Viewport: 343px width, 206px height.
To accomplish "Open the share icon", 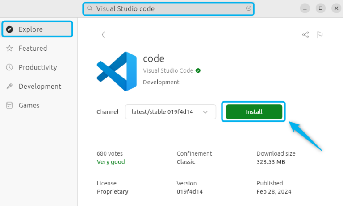I will click(x=305, y=34).
